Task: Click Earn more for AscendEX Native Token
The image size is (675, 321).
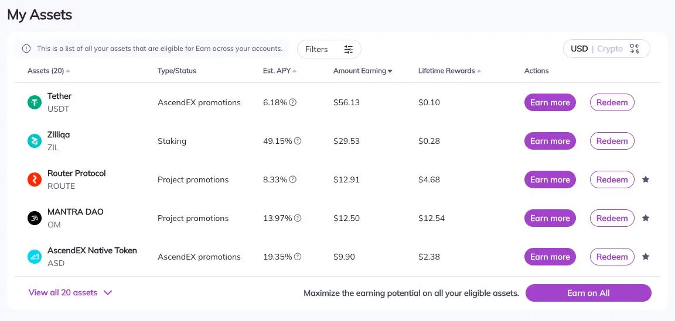Action: pos(550,257)
